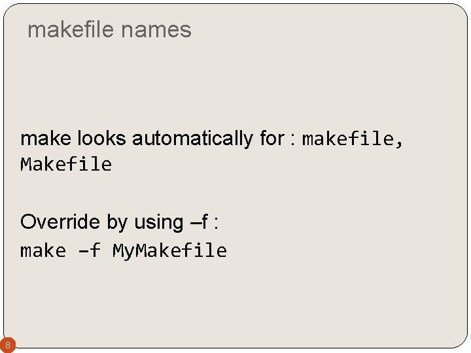Click the word "by" in the Override line
The height and width of the screenshot is (353, 471).
point(116,222)
